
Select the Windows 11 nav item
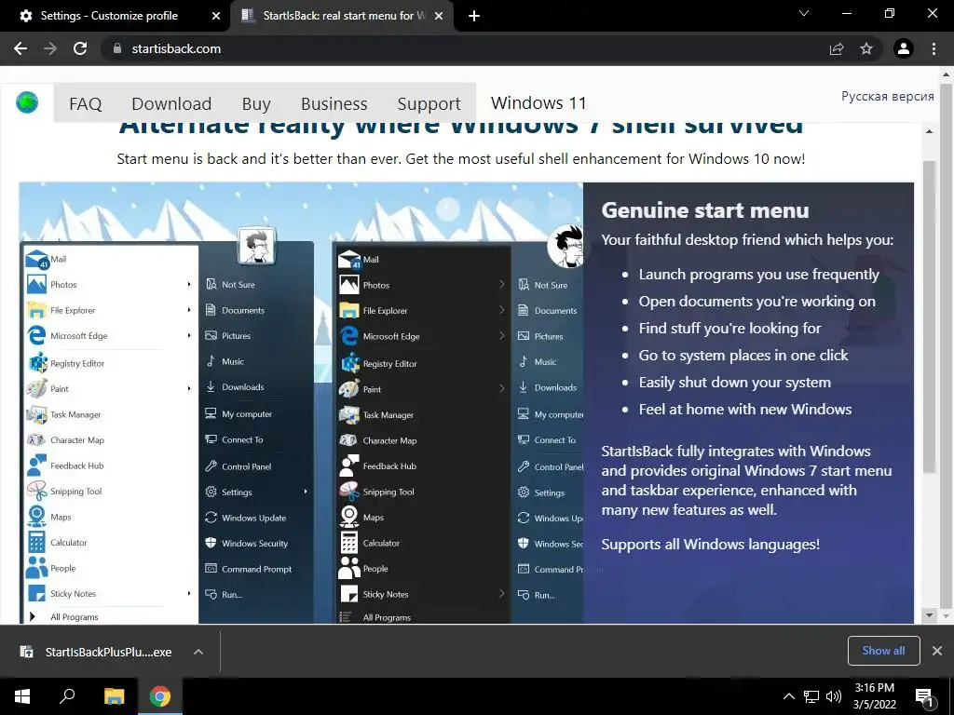point(538,102)
